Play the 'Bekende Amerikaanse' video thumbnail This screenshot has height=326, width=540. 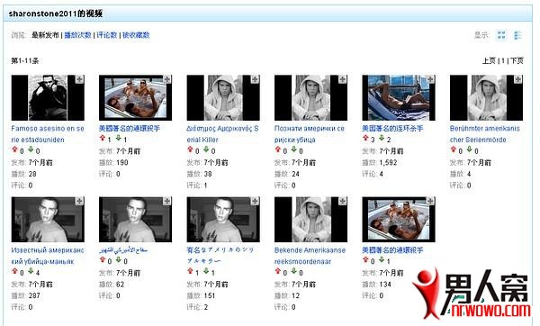pos(310,220)
